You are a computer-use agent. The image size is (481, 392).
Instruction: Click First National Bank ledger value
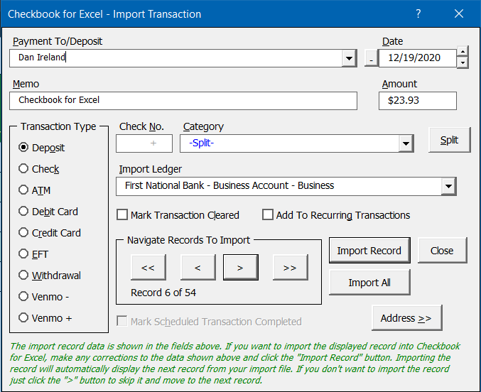[229, 185]
